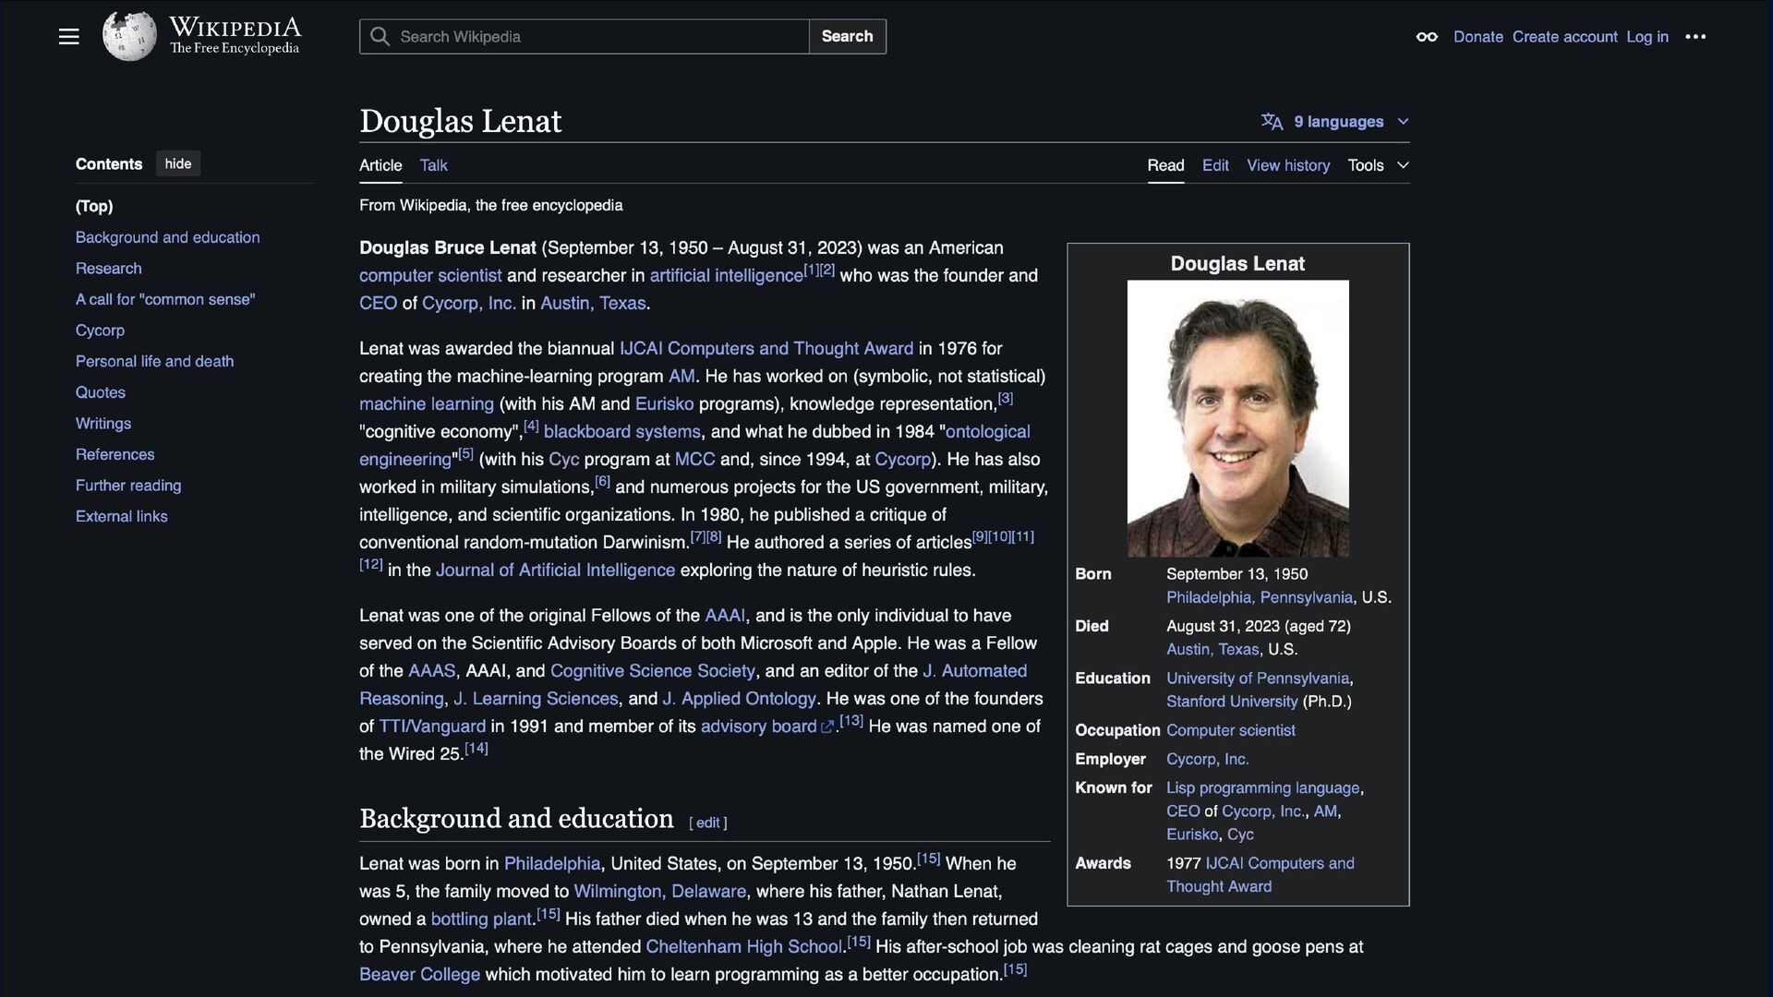
Task: Open the bottling plant link
Action: pyautogui.click(x=480, y=919)
